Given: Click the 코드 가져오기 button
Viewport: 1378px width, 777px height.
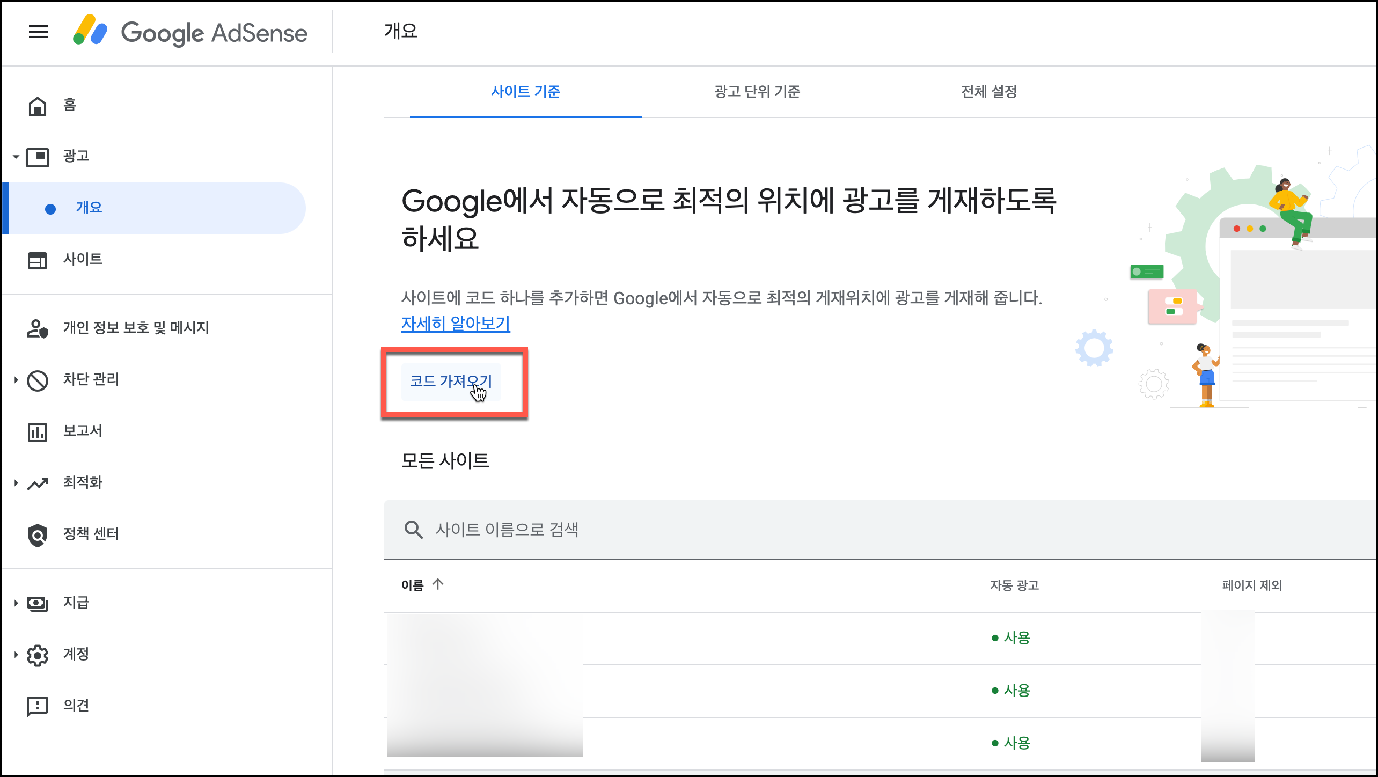Looking at the screenshot, I should coord(451,382).
